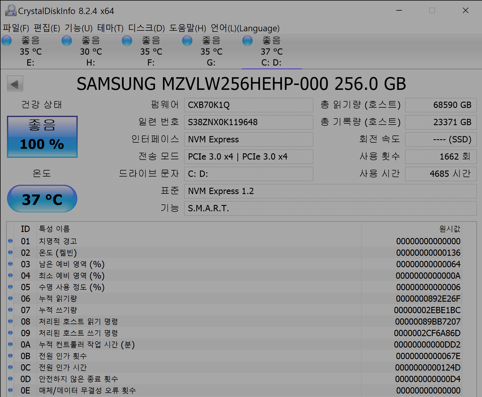Click status dot for attribute 06 누적 읽기량
This screenshot has height=397, width=482.
click(10, 298)
